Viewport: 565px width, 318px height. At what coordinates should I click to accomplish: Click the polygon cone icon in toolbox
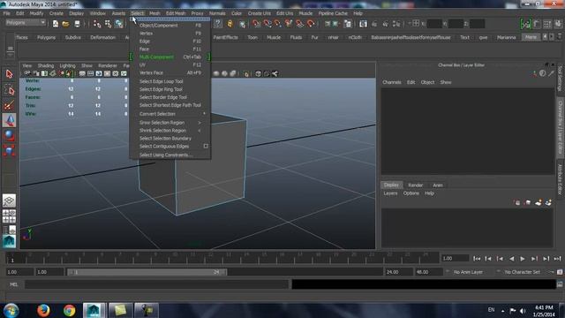point(10,120)
